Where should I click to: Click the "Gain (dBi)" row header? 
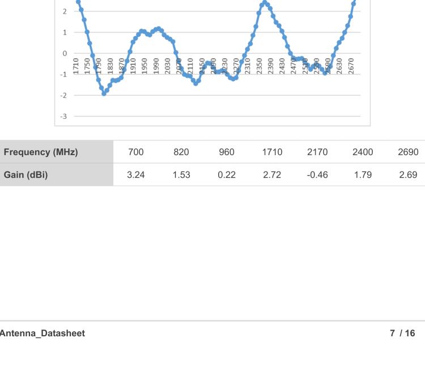tap(25, 174)
